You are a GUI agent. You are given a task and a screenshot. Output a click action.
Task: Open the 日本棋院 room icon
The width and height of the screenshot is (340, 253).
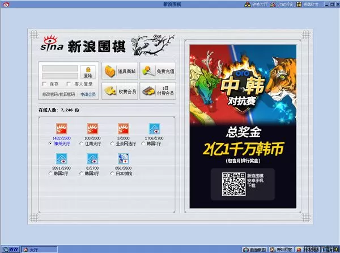(x=124, y=159)
